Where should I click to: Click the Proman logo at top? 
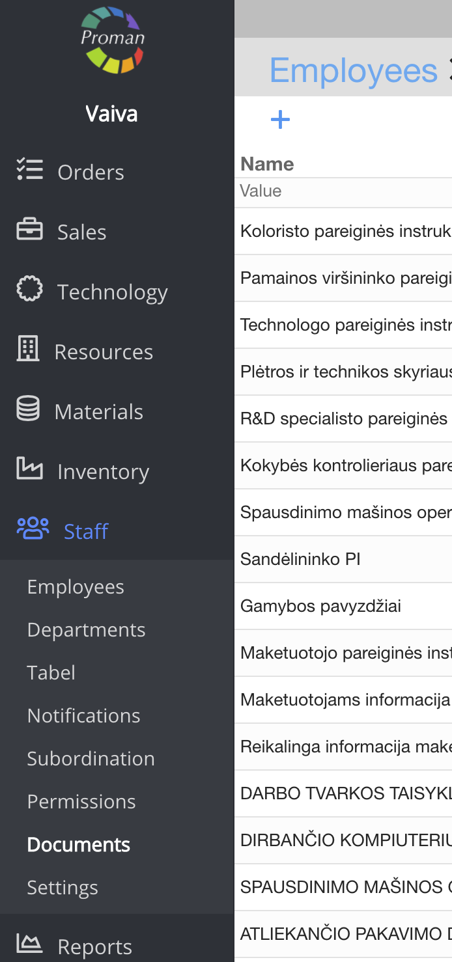113,40
